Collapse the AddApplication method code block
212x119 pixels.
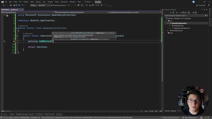coord(17,36)
